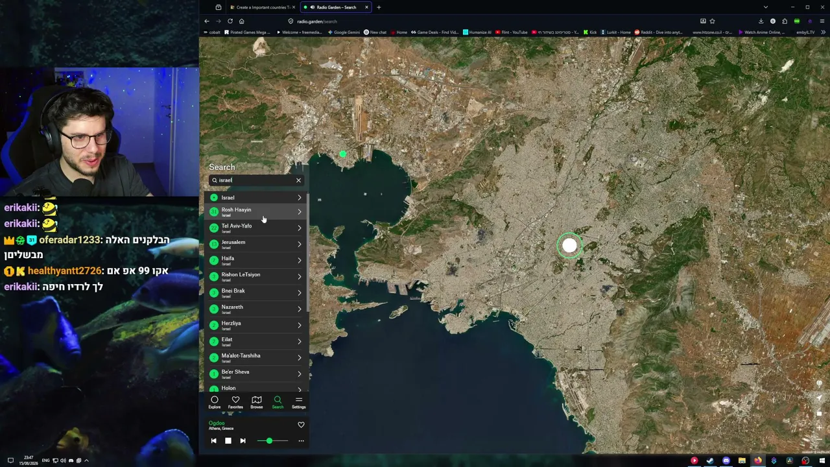Screen dimensions: 830x467
Task: Open browser downloads
Action: [x=761, y=21]
